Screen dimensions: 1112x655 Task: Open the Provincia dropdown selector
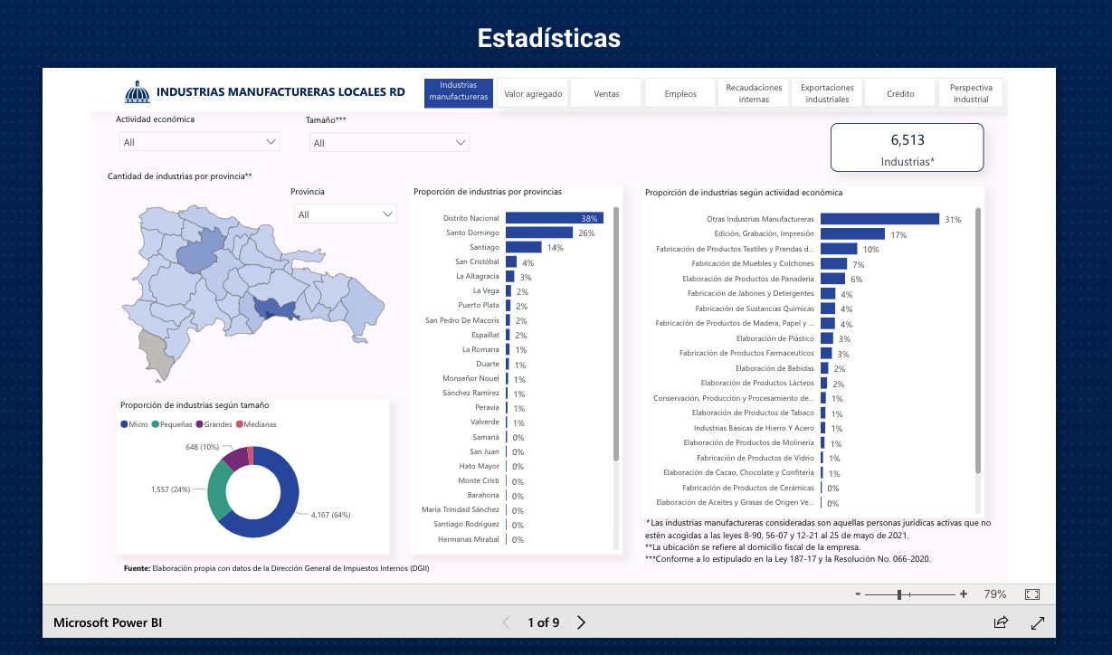(x=345, y=214)
